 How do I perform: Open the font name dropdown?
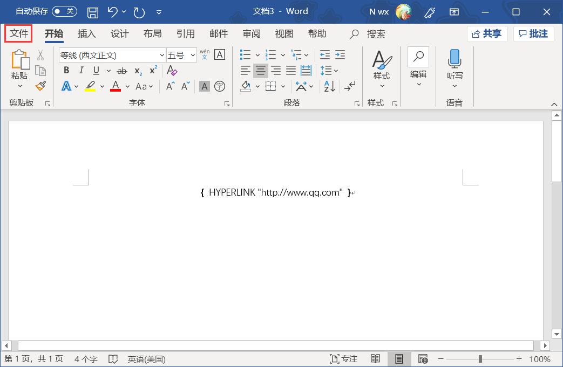coord(162,55)
